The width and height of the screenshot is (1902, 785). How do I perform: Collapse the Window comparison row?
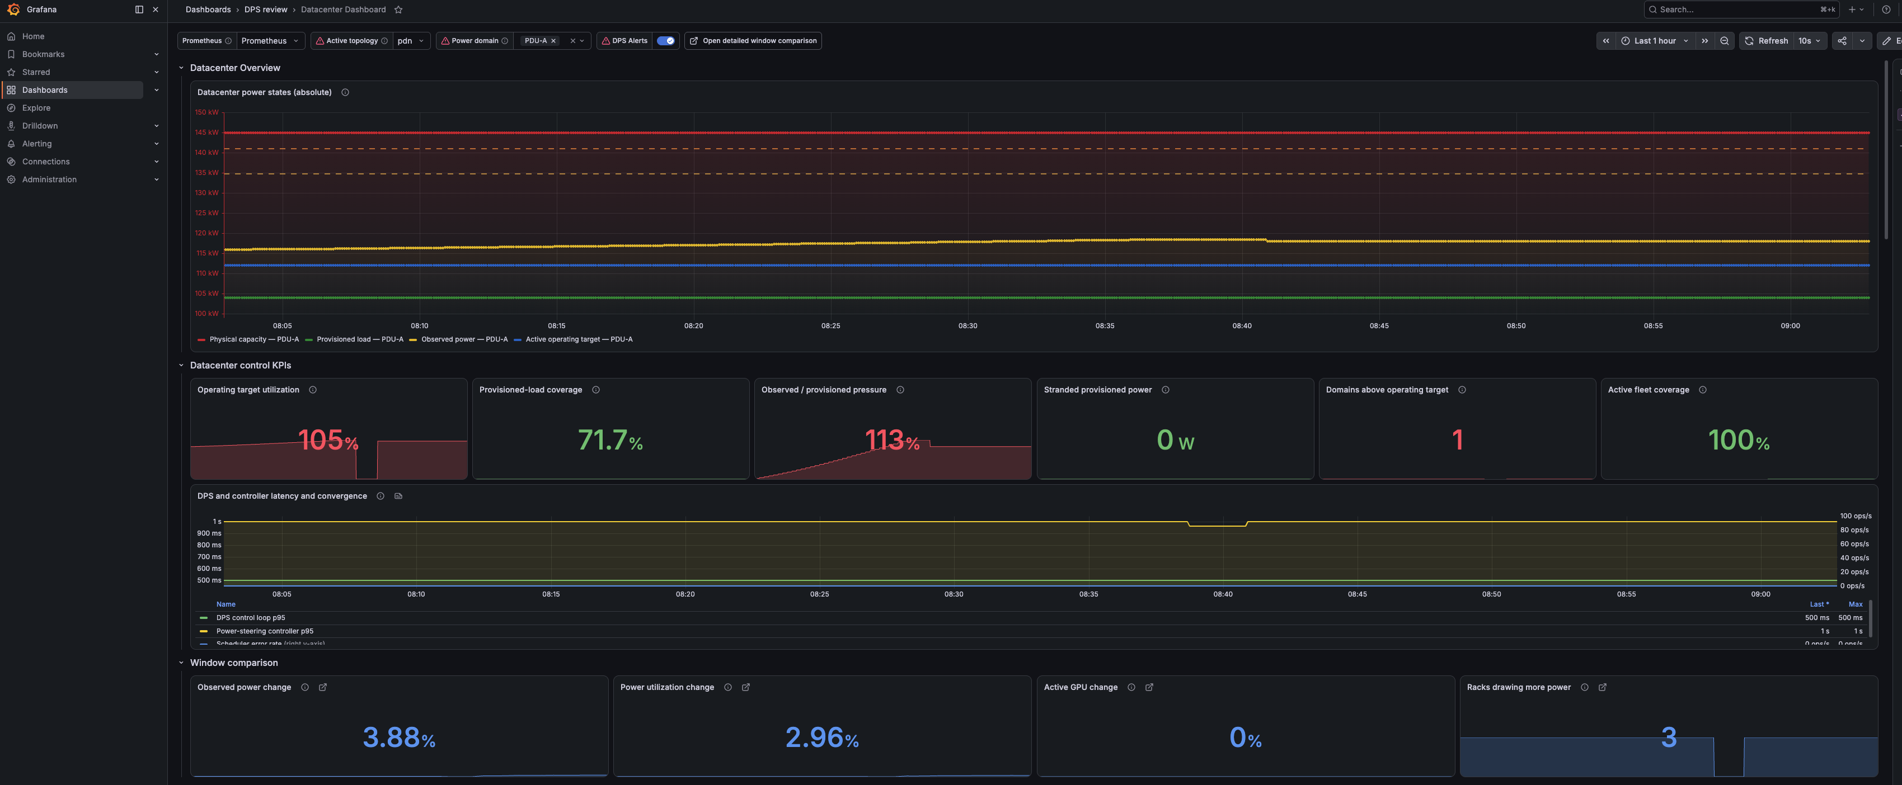click(181, 663)
